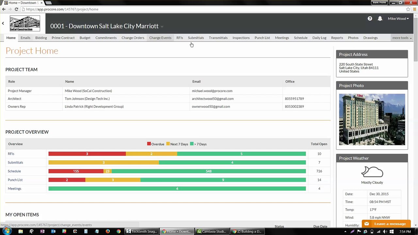Open Windows Start button
The image size is (418, 235).
click(7, 231)
